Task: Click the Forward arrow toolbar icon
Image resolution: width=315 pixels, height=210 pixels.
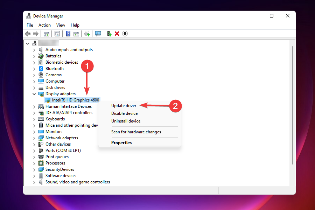Action: pos(36,34)
